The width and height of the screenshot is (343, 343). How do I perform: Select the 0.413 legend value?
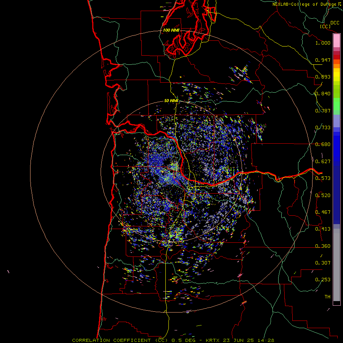click(323, 229)
